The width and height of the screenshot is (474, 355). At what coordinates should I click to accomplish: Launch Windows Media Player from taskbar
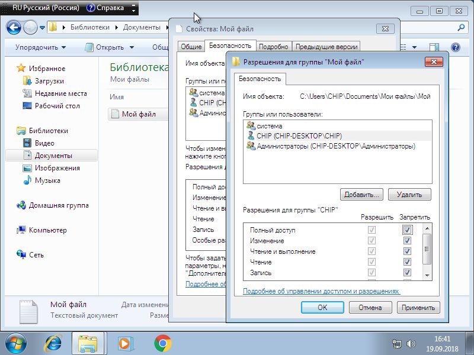point(124,344)
